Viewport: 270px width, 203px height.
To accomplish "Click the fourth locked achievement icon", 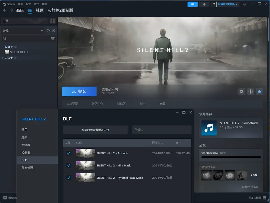I will (x=242, y=175).
